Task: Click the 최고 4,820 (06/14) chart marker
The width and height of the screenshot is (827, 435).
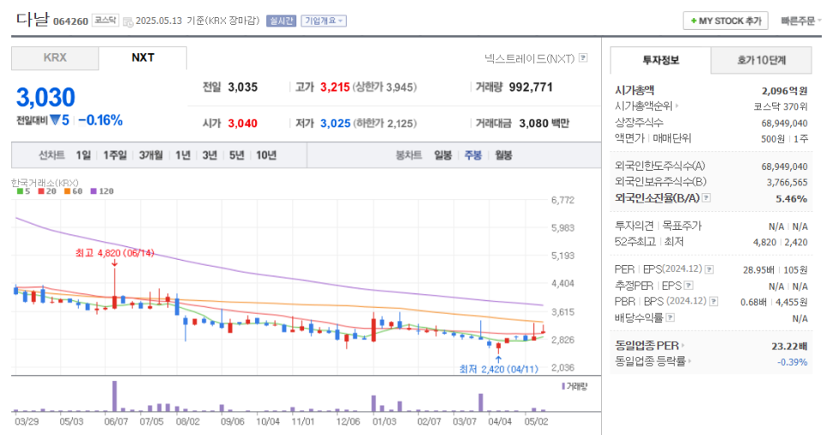Action: pos(115,253)
